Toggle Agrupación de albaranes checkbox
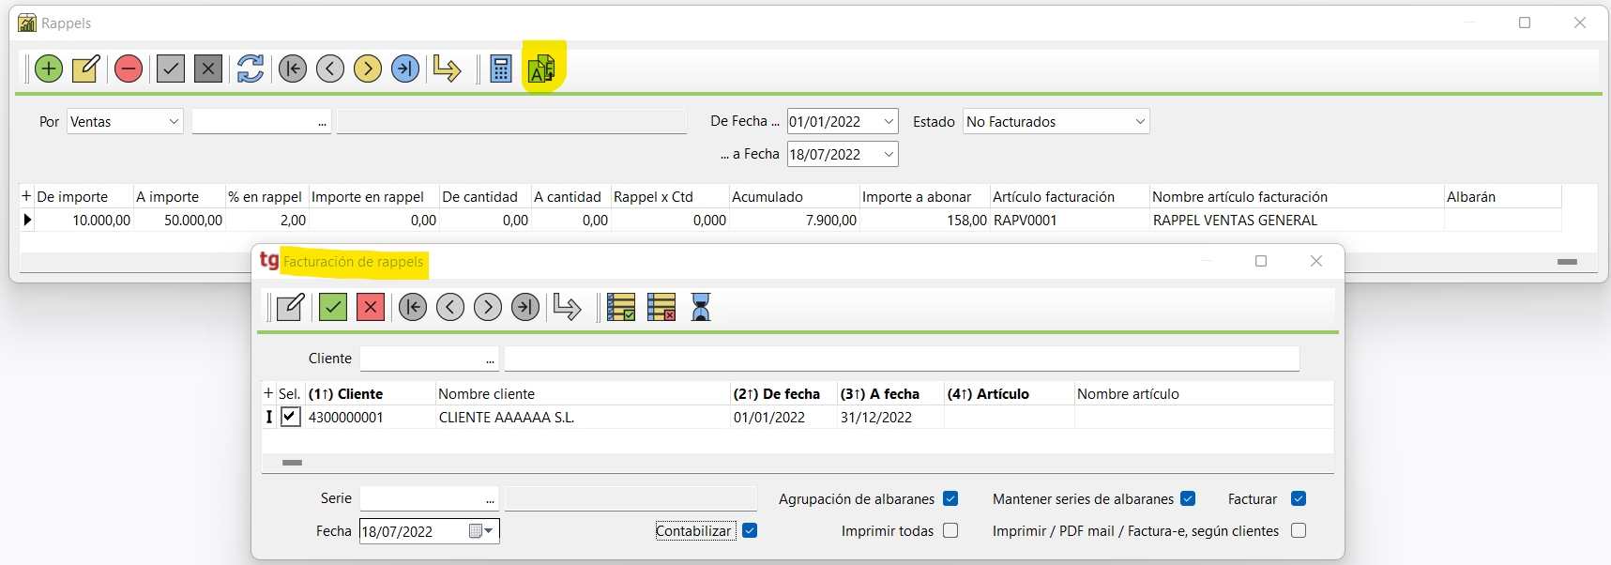The width and height of the screenshot is (1611, 565). point(950,498)
